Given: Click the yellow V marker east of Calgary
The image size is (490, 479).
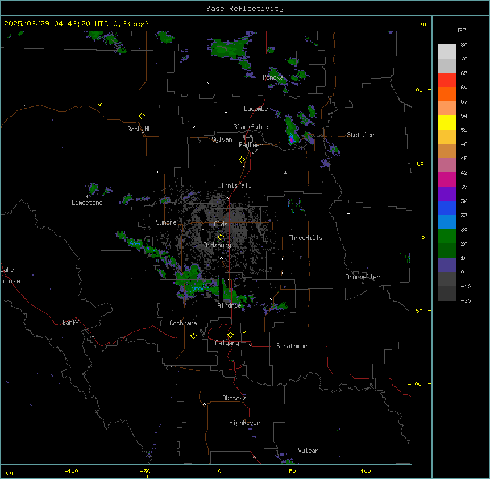Looking at the screenshot, I should [244, 332].
